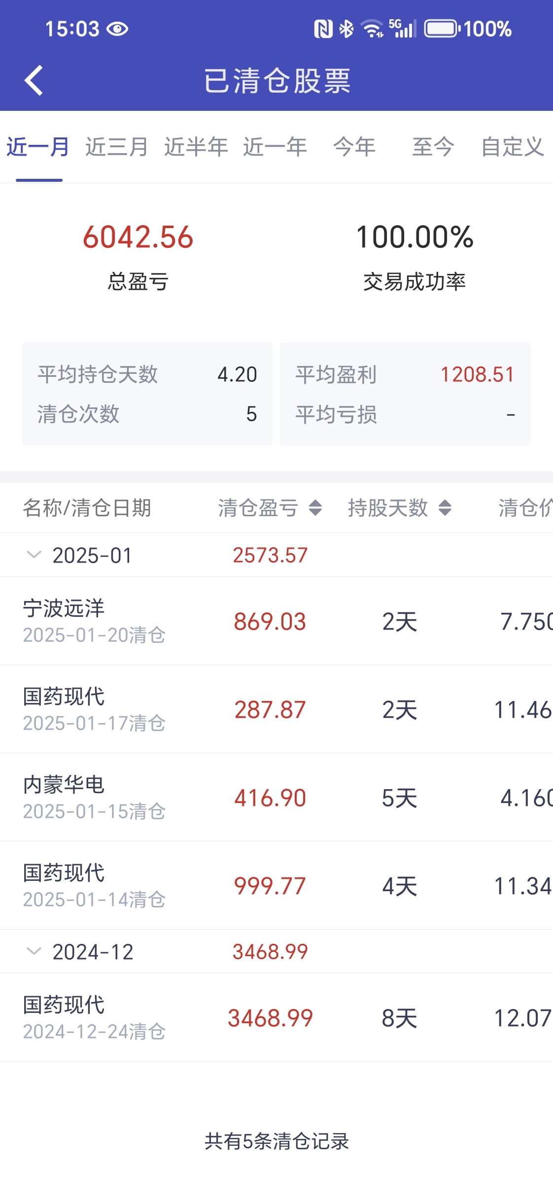553x1203 pixels.
Task: Tap the back arrow icon
Action: click(34, 80)
